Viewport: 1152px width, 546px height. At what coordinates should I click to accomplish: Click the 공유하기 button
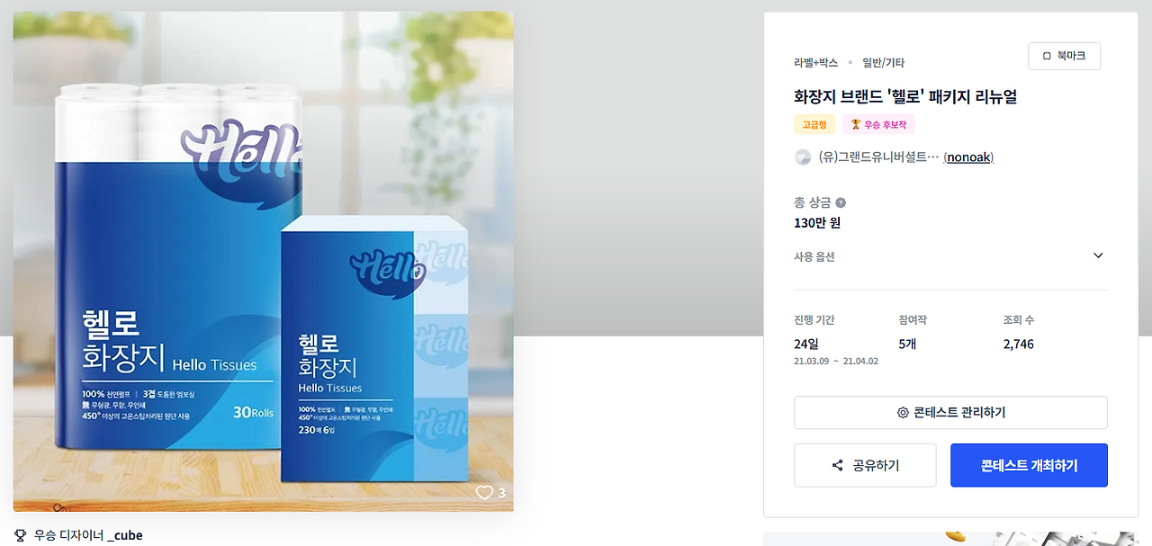coord(865,465)
